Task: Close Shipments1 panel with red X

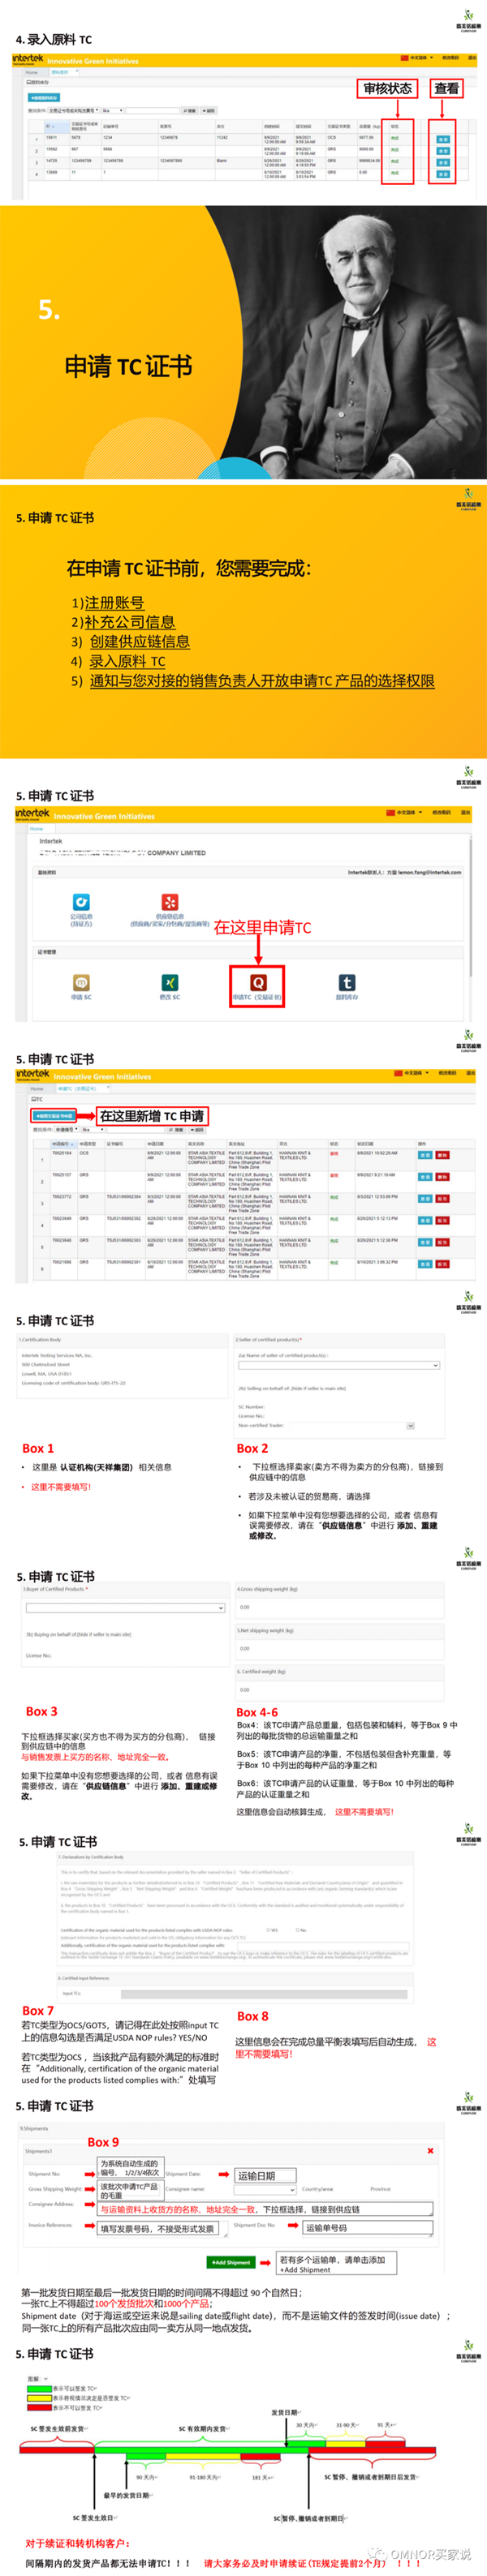Action: (x=430, y=2151)
